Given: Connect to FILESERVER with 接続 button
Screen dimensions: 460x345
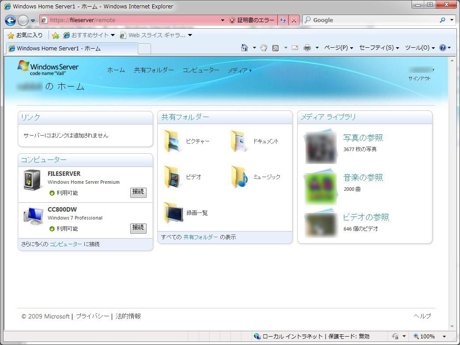Looking at the screenshot, I should [138, 192].
